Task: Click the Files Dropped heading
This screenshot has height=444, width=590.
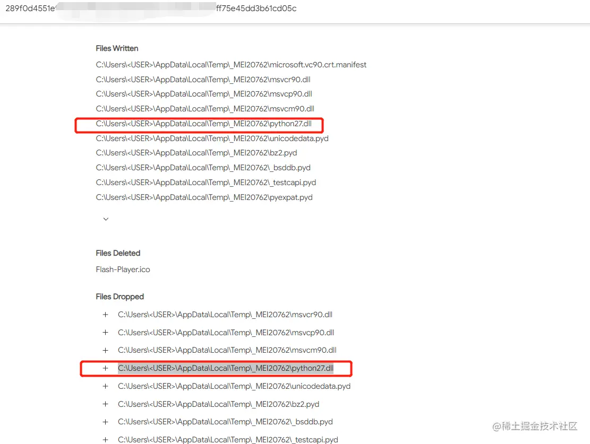Action: (119, 297)
